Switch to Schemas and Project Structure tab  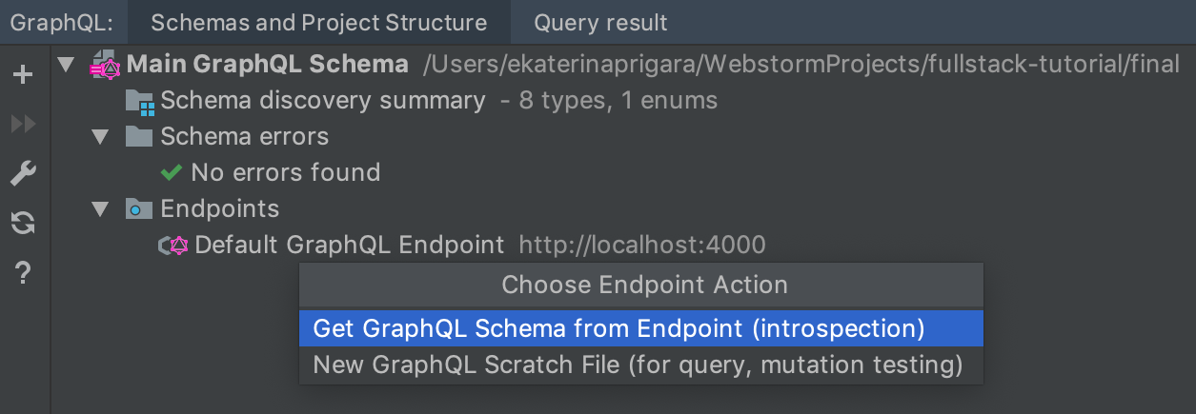coord(319,22)
